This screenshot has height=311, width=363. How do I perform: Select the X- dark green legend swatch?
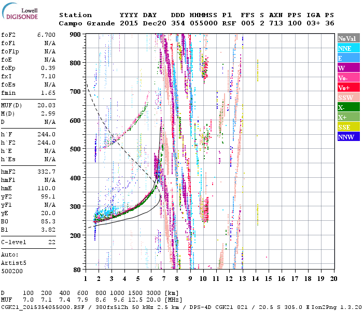point(348,107)
